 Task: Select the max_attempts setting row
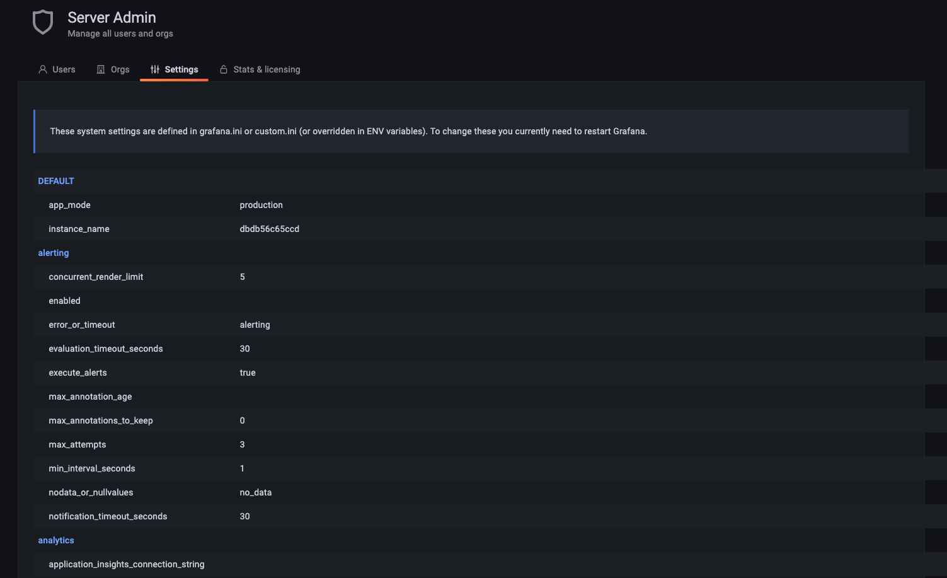(x=77, y=444)
